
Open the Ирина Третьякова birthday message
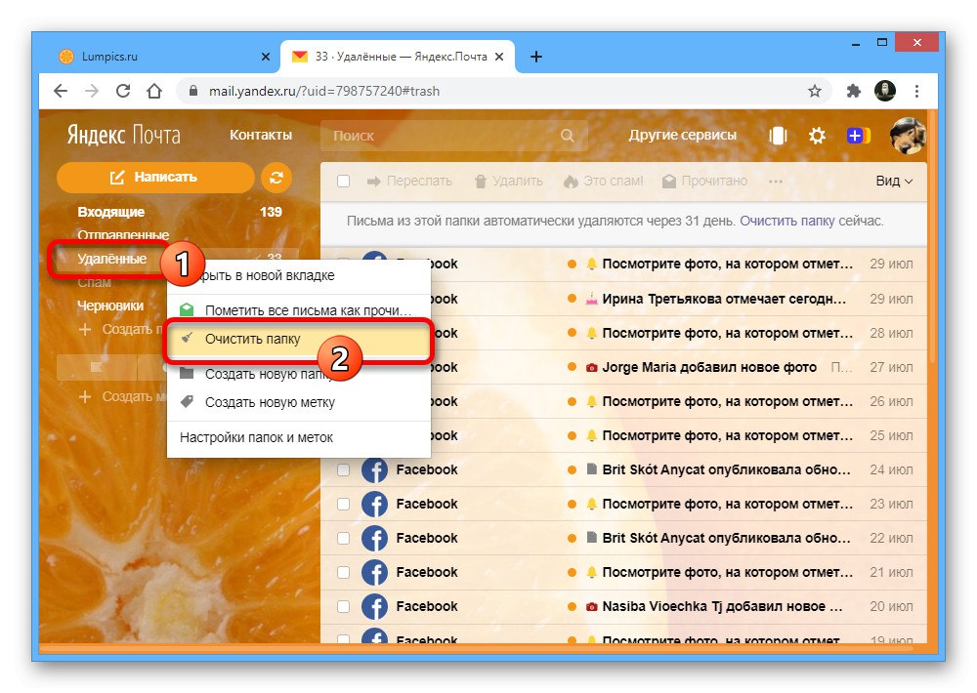[623, 299]
